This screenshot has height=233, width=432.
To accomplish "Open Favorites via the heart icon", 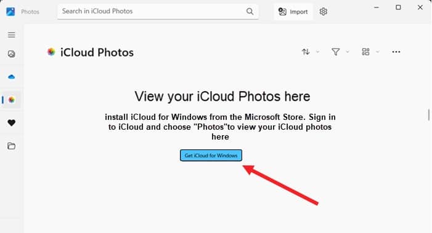I will point(11,123).
